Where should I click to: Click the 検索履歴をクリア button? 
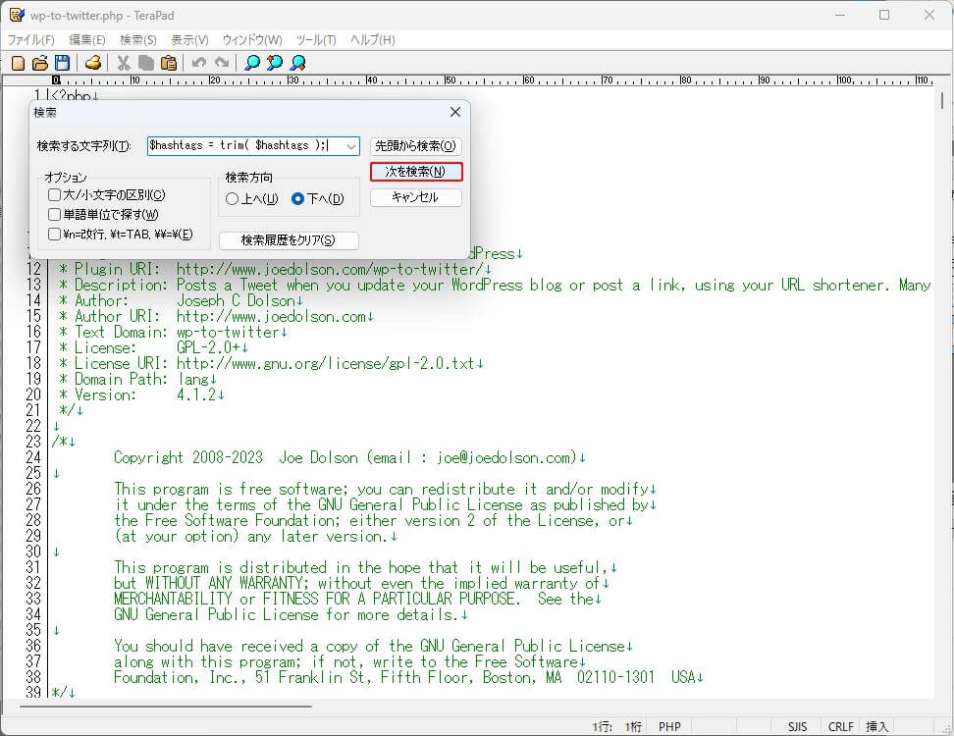click(x=288, y=240)
